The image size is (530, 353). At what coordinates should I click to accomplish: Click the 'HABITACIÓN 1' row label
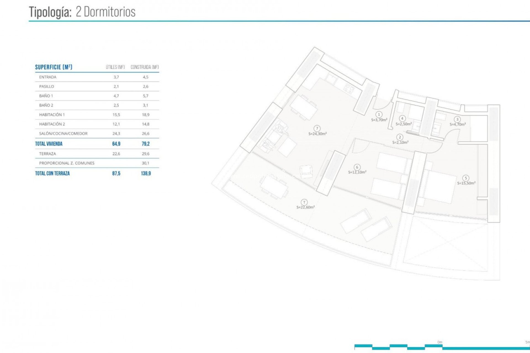tap(52, 115)
